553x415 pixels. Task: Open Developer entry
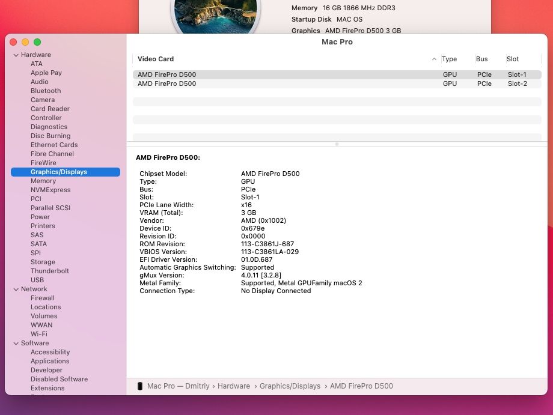[x=46, y=371]
